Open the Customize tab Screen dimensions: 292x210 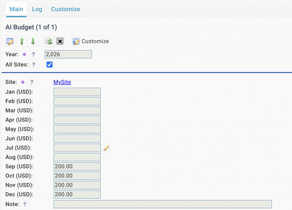[x=66, y=9]
